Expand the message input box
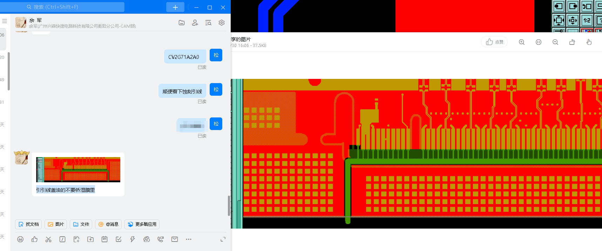 coord(223,239)
